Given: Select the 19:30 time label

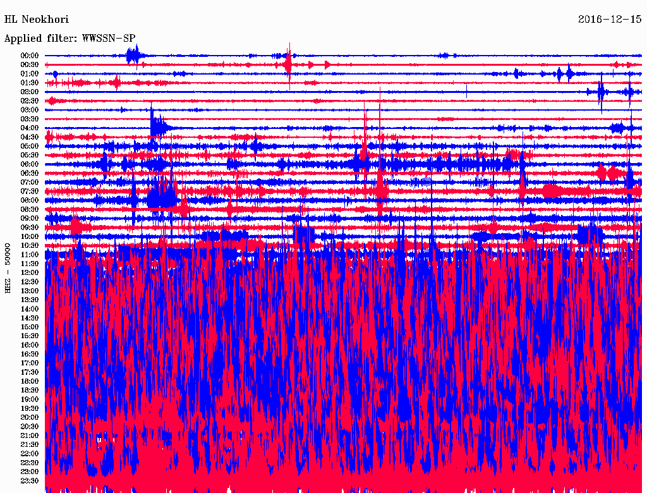Looking at the screenshot, I should pyautogui.click(x=30, y=408).
